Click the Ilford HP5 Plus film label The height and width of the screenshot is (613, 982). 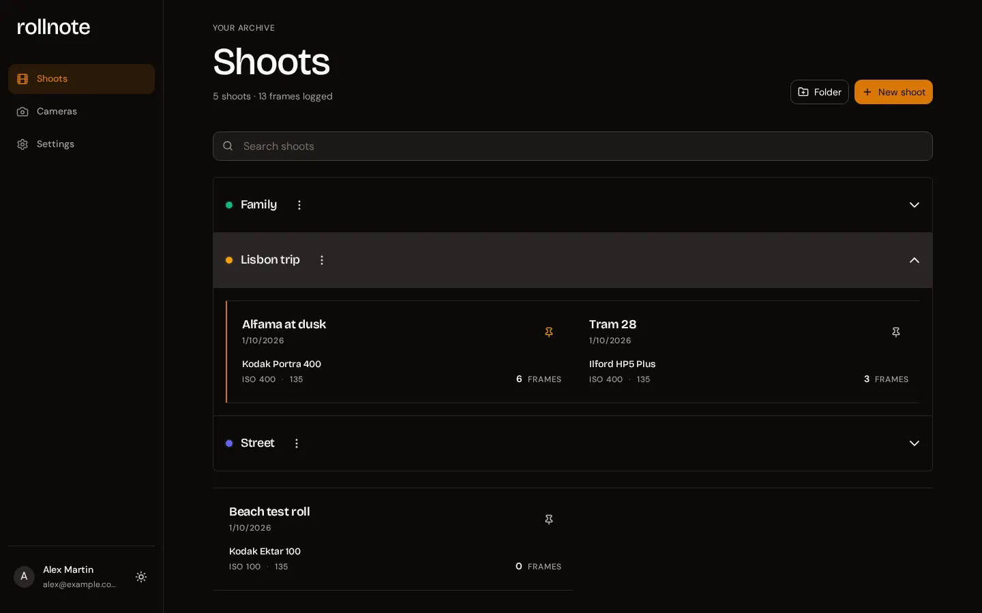coord(622,364)
